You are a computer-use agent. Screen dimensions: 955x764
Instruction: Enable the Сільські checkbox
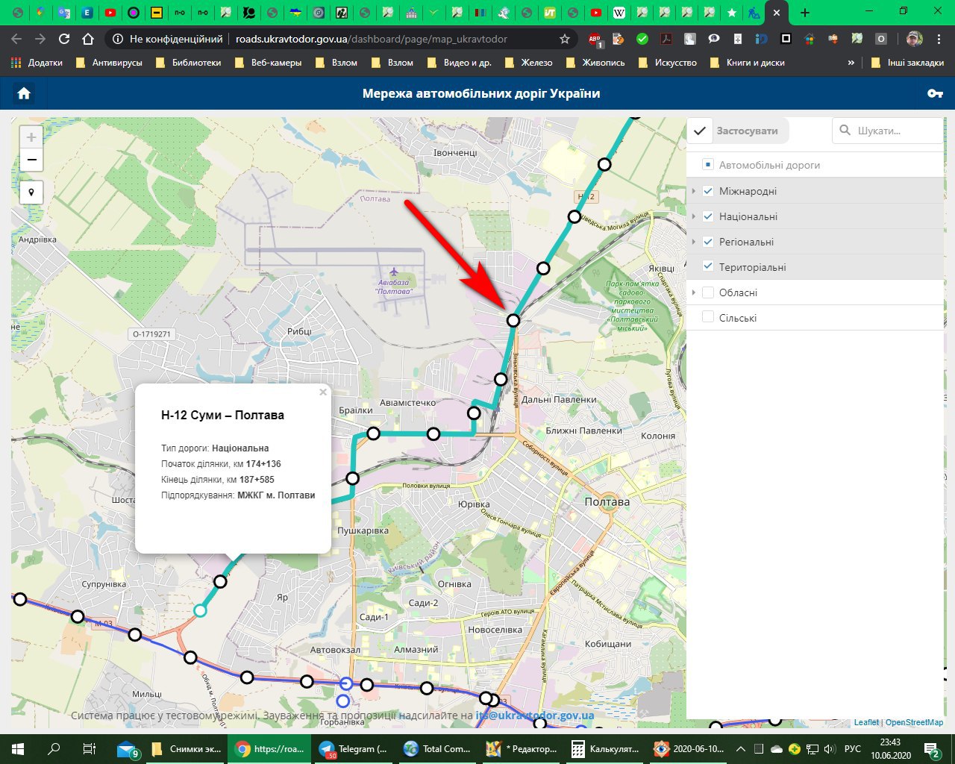[708, 318]
